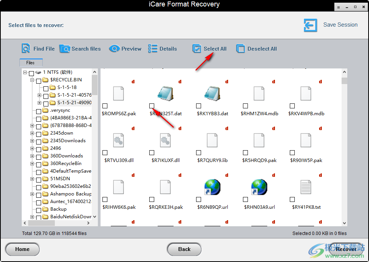Click the file list vertical scrollbar thumb

pyautogui.click(x=344, y=81)
